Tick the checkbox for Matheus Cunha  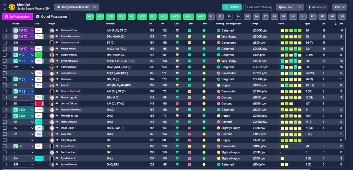pos(5,30)
